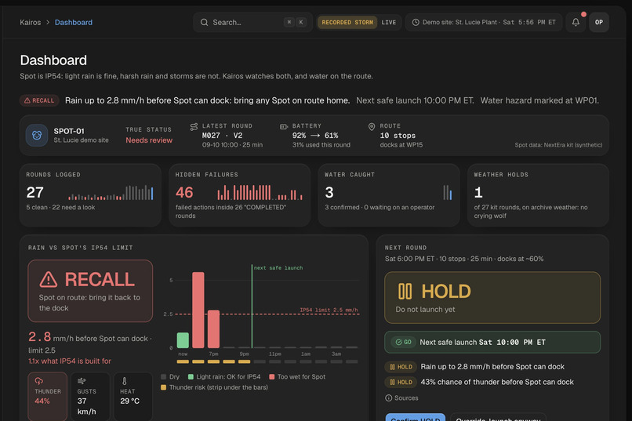Viewport: 632px width, 421px height.
Task: Click the Light rain legend swatch
Action: 191,376
